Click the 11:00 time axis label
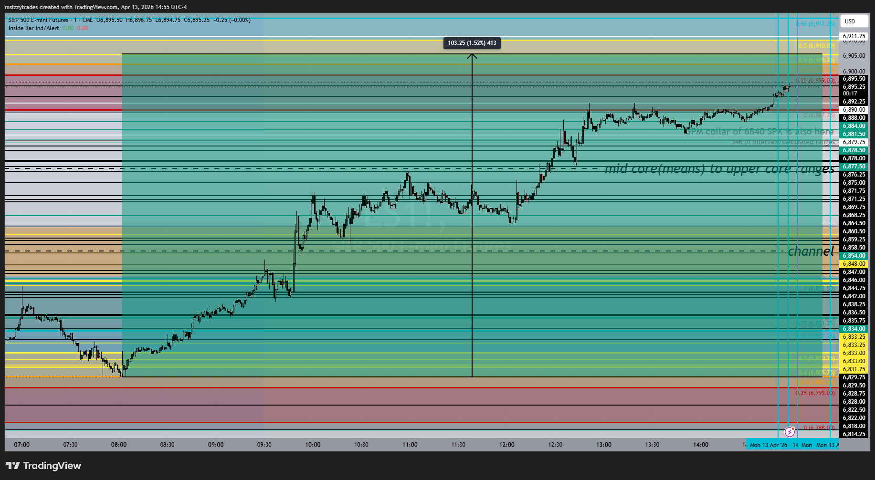 click(x=410, y=445)
